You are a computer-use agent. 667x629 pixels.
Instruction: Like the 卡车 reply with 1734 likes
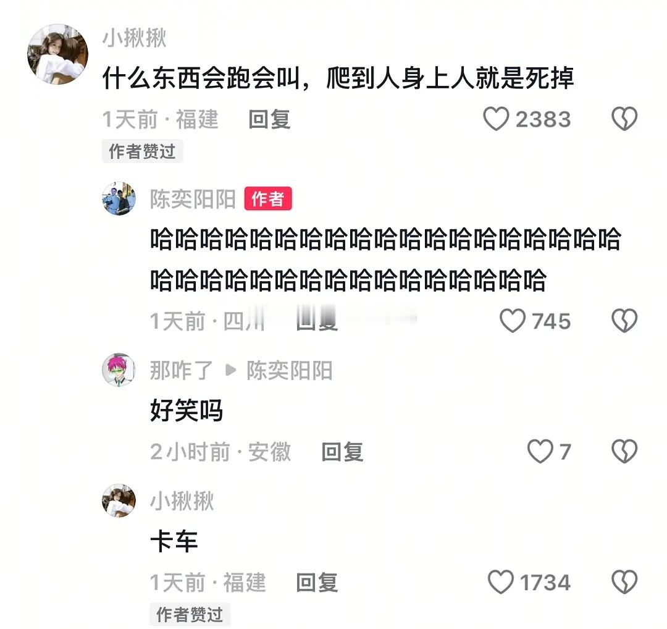501,582
